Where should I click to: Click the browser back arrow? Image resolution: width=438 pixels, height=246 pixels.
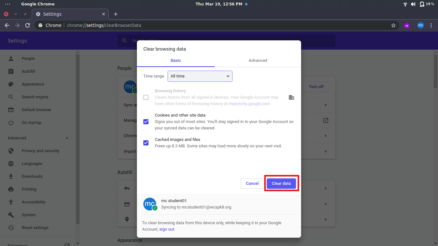pos(7,25)
